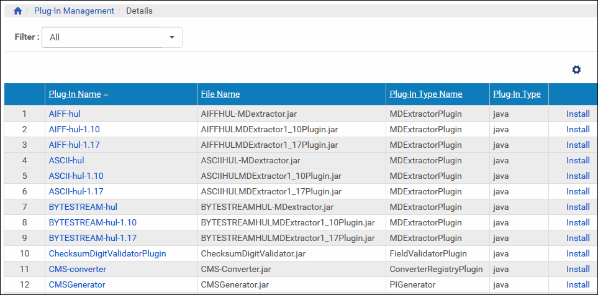Click the FieldValidatorPlugin type name cell
This screenshot has width=598, height=295.
pos(438,253)
